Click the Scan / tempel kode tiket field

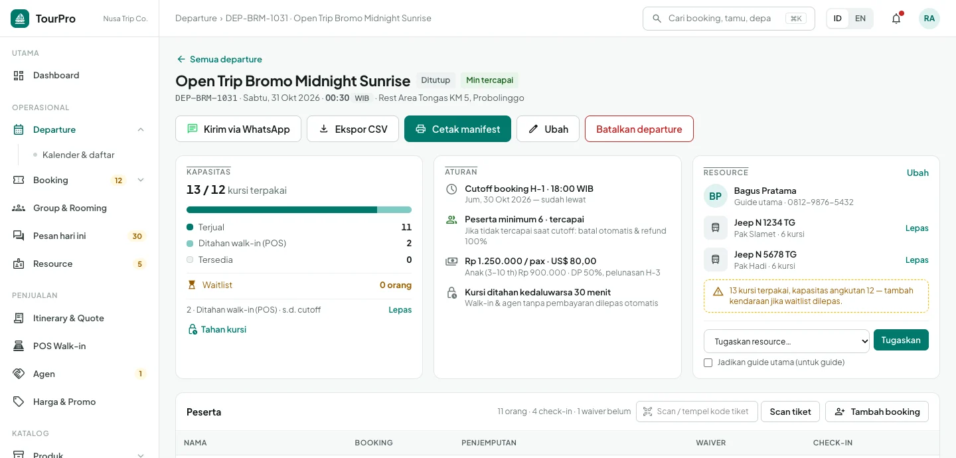[x=696, y=412]
